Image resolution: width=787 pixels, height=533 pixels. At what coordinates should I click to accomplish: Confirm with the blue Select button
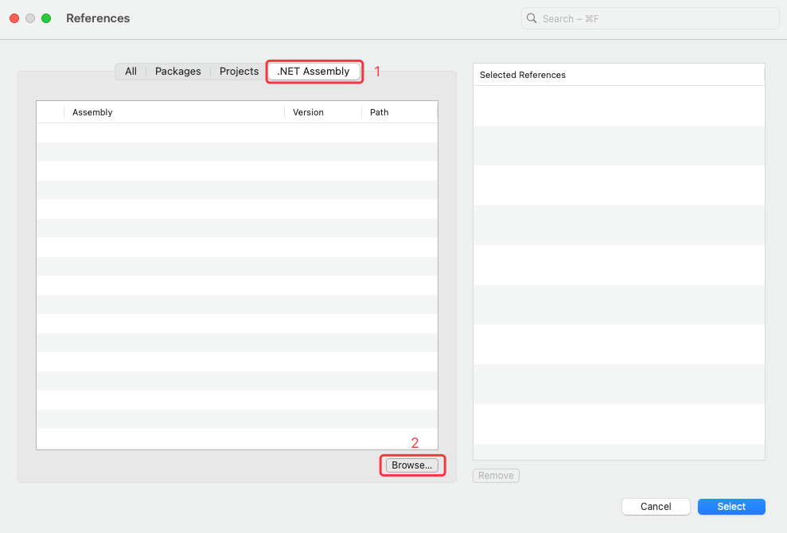[x=731, y=507]
